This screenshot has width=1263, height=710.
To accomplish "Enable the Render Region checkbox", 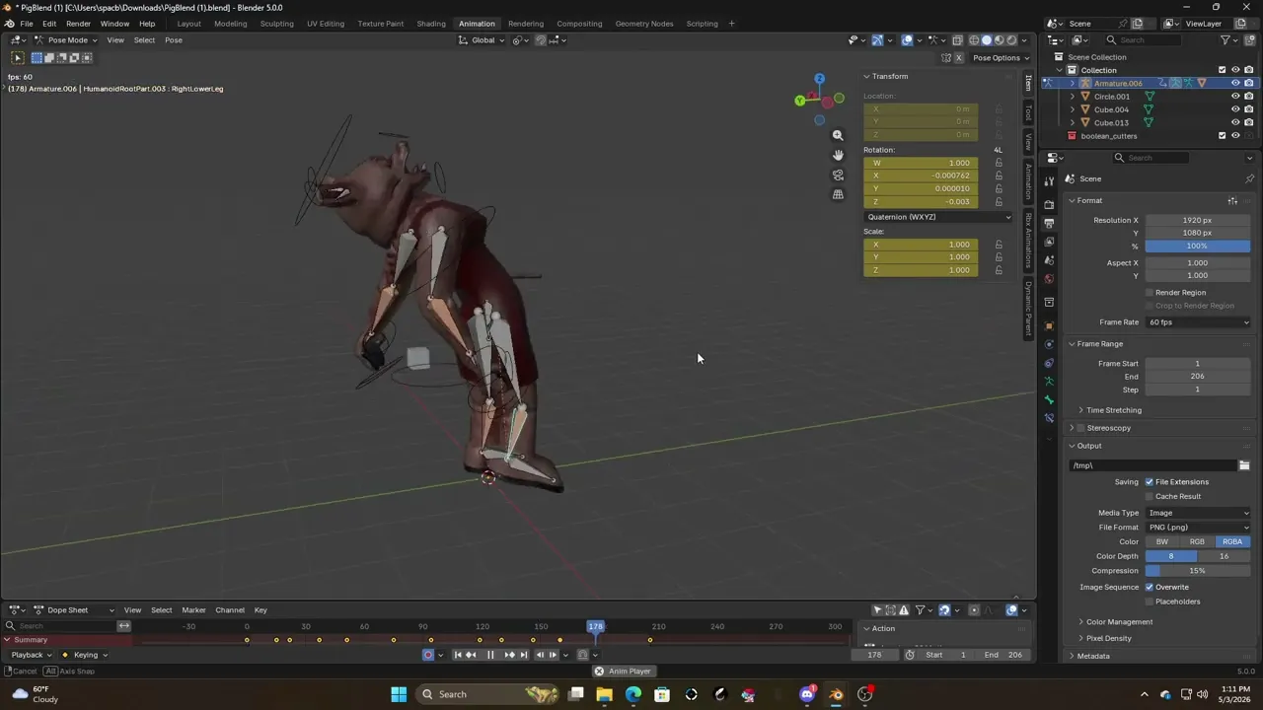I will pos(1150,293).
